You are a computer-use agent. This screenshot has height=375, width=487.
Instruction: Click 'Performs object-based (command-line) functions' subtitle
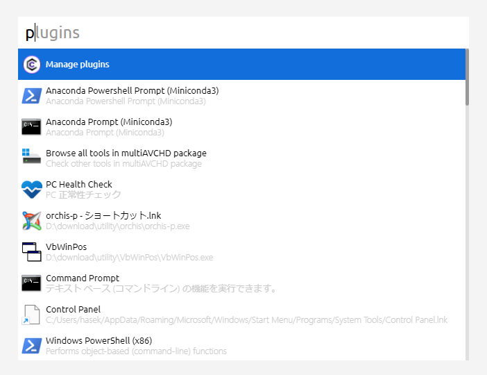pyautogui.click(x=137, y=351)
